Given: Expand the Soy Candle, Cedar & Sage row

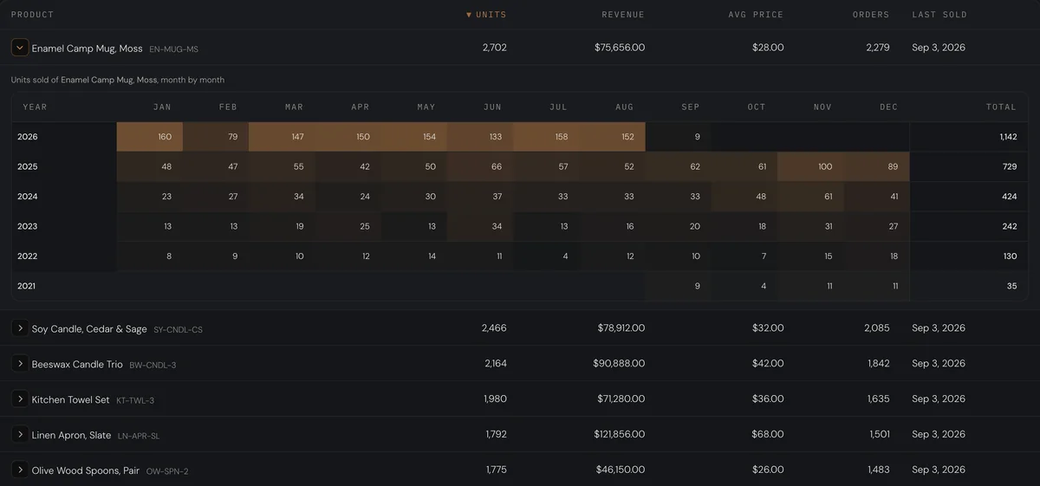Looking at the screenshot, I should coord(20,328).
